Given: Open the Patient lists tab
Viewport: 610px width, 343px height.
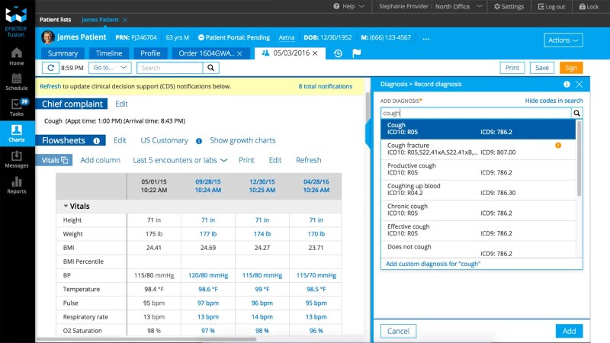Looking at the screenshot, I should 55,20.
